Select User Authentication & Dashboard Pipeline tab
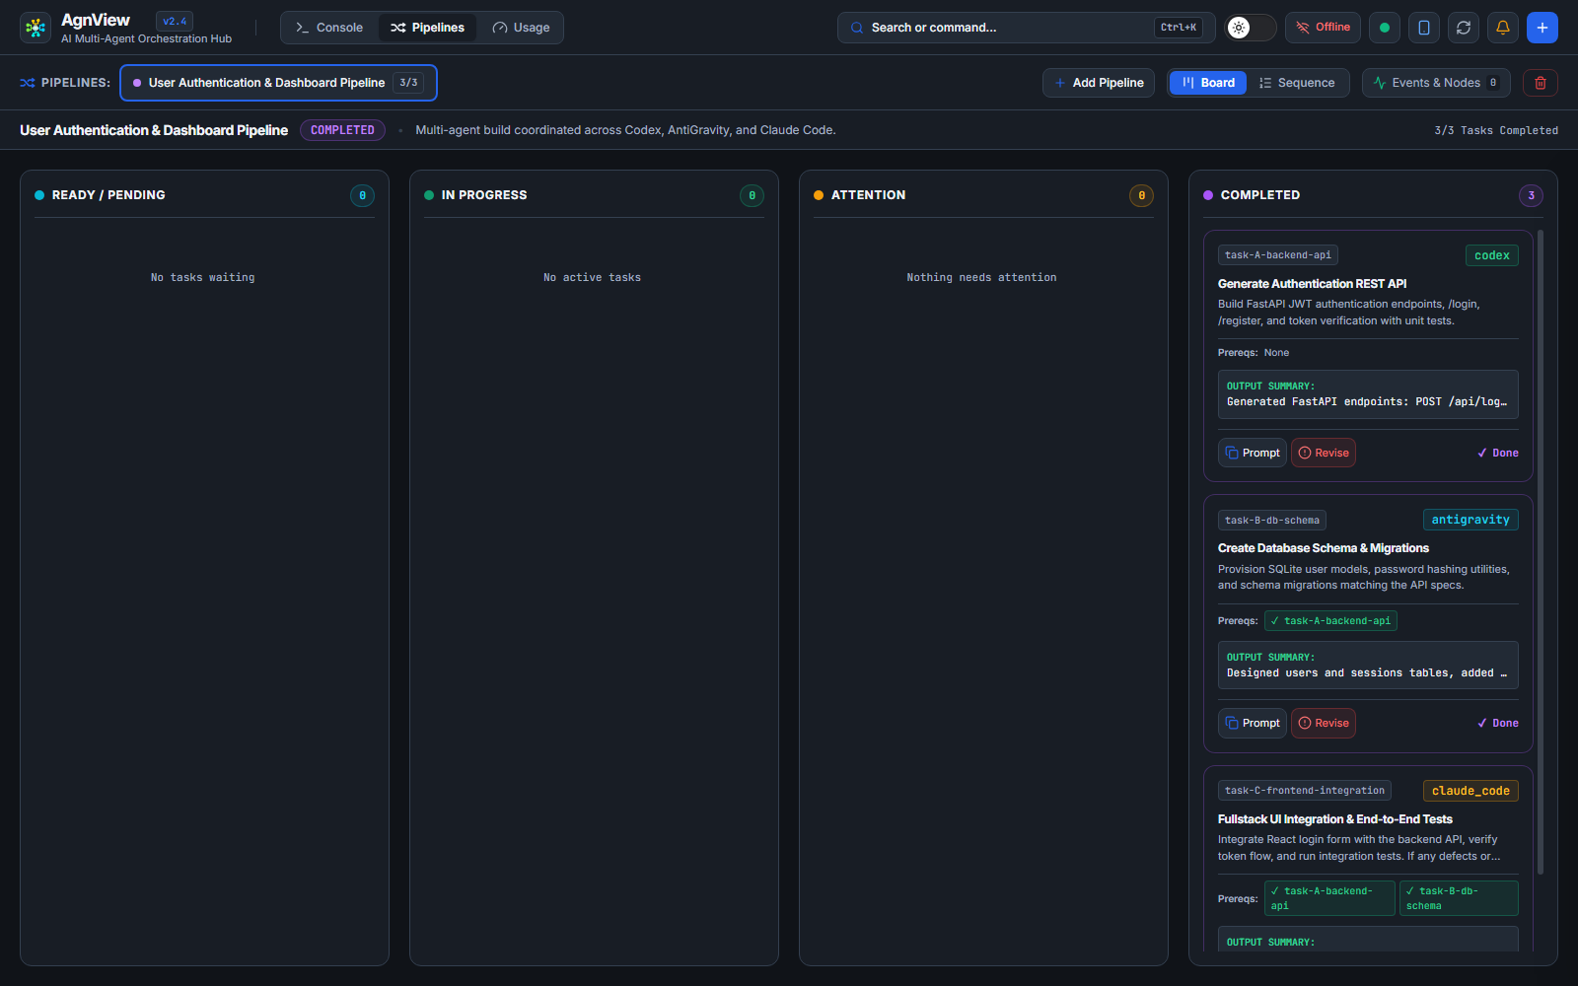The width and height of the screenshot is (1578, 986). pos(278,83)
